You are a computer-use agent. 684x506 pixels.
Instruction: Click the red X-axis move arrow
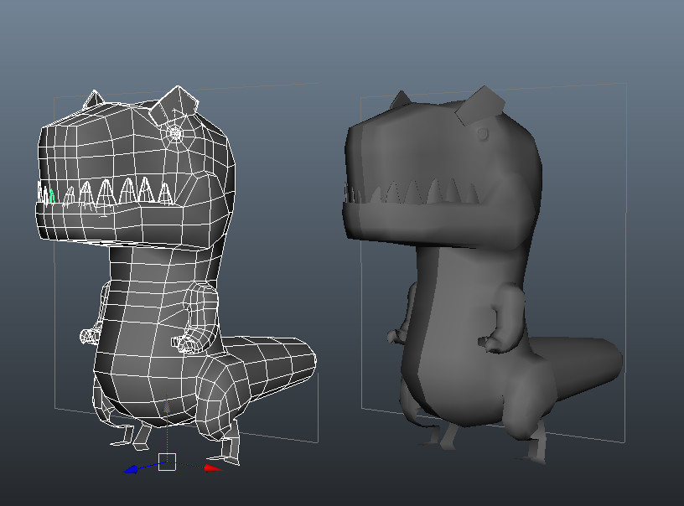click(x=214, y=468)
